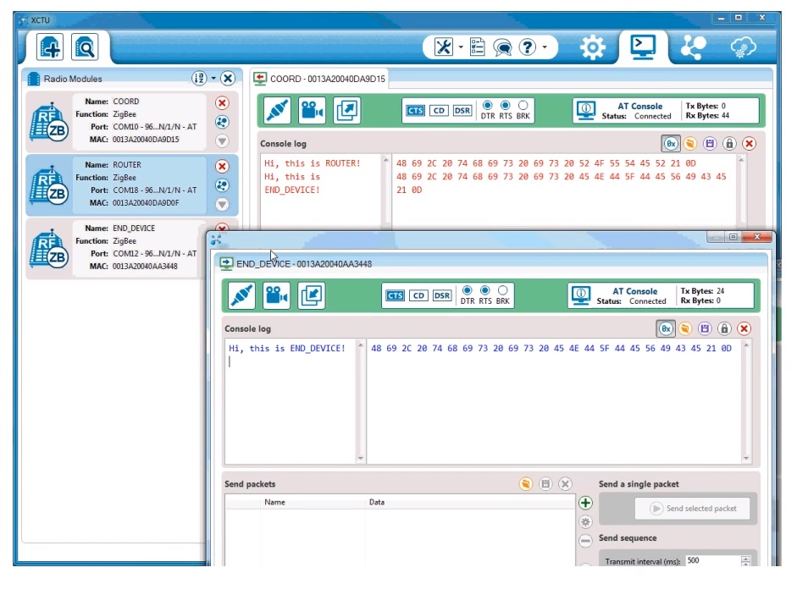Click red X in COORD console log toolbar
The width and height of the screenshot is (797, 595).
[749, 144]
